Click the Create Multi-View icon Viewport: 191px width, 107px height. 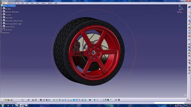74,100
